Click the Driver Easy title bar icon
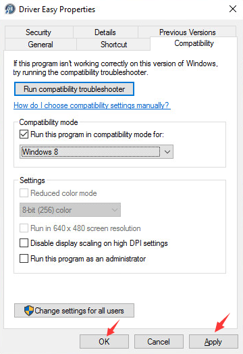Viewport: 243px width, 354px height. tap(9, 9)
